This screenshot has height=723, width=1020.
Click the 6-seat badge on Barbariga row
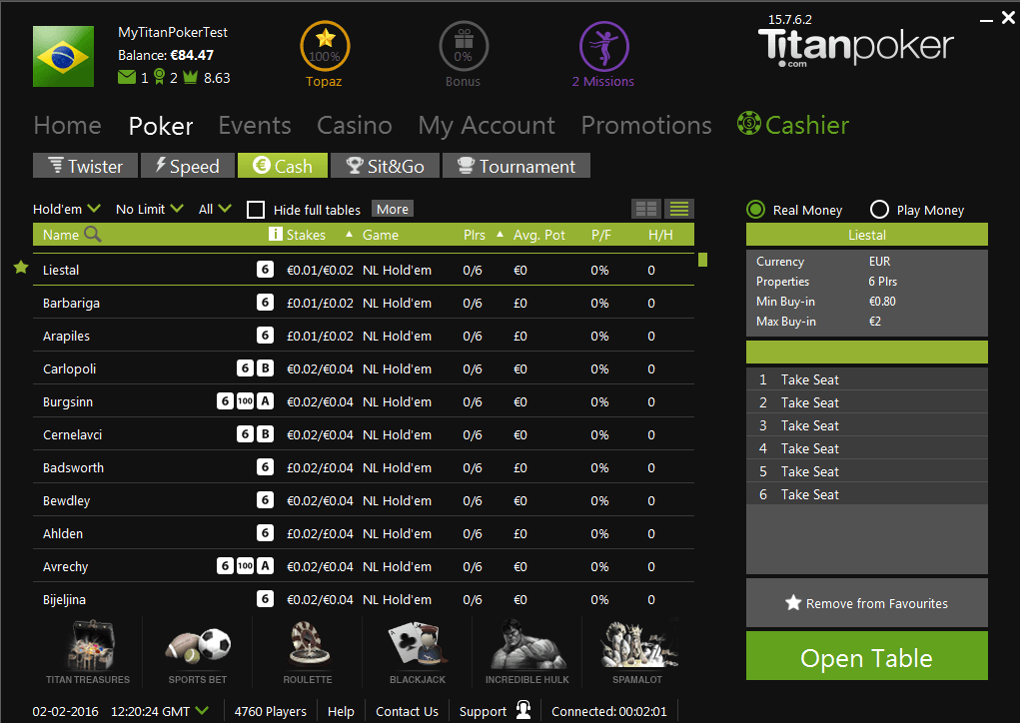pyautogui.click(x=265, y=303)
